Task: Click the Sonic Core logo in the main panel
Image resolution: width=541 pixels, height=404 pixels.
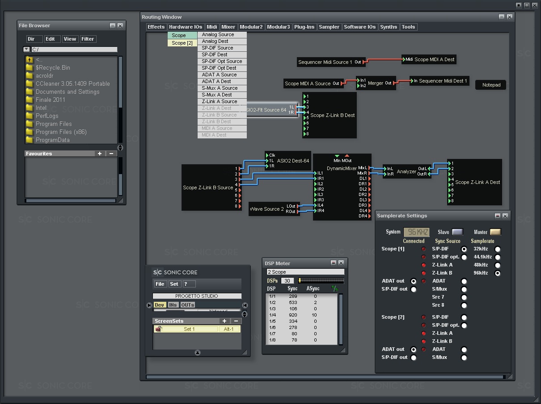Action: [x=175, y=272]
